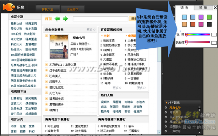
Task: Open 艳舞系列 category link
Action: 31,24
